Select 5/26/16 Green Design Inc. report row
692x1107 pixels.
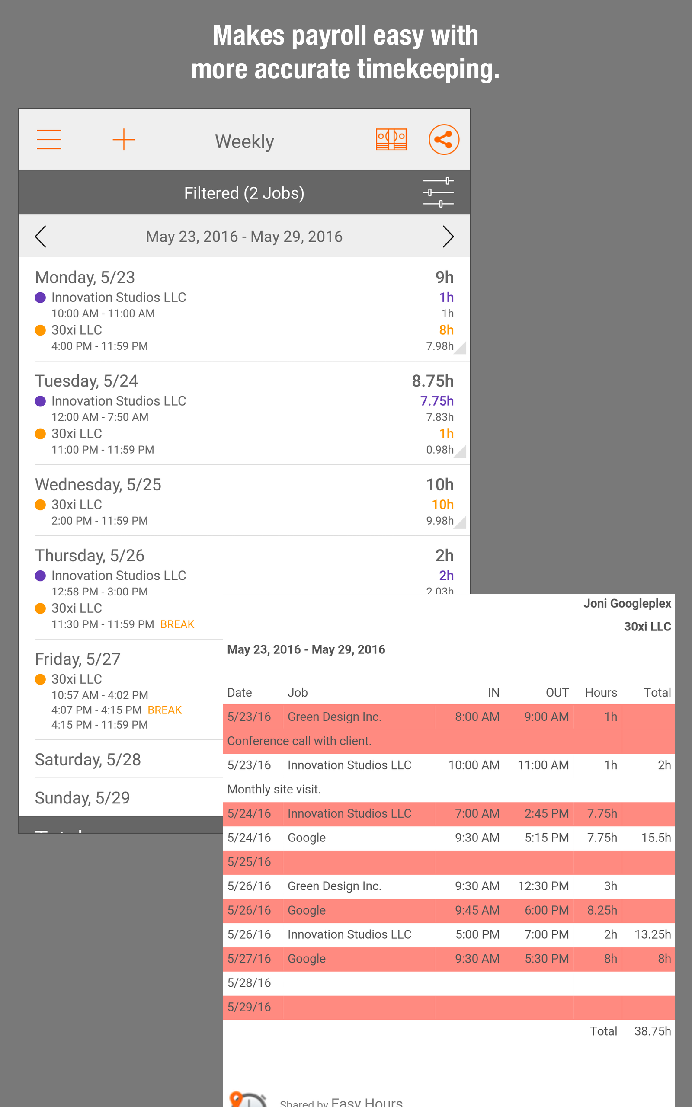coord(449,886)
